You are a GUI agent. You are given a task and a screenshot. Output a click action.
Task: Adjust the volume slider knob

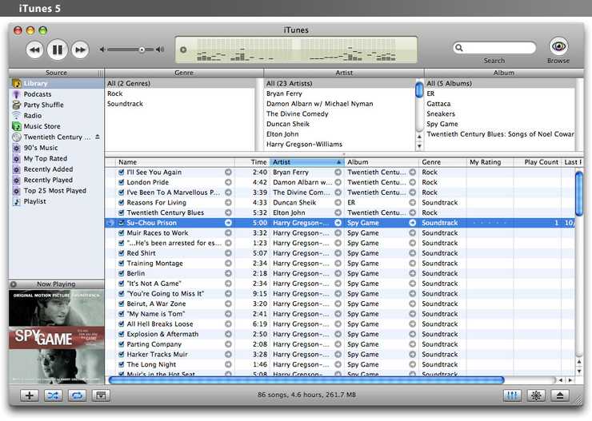click(x=142, y=50)
